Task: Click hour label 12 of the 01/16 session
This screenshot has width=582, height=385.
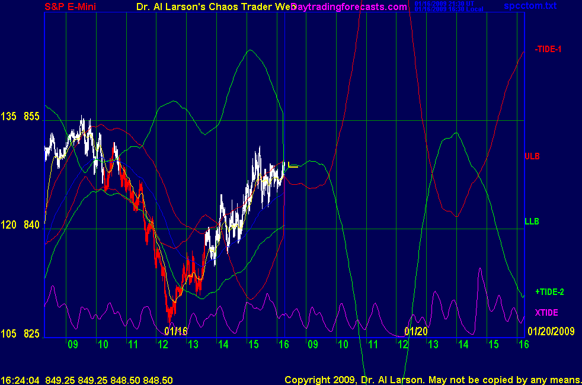Action: 163,345
